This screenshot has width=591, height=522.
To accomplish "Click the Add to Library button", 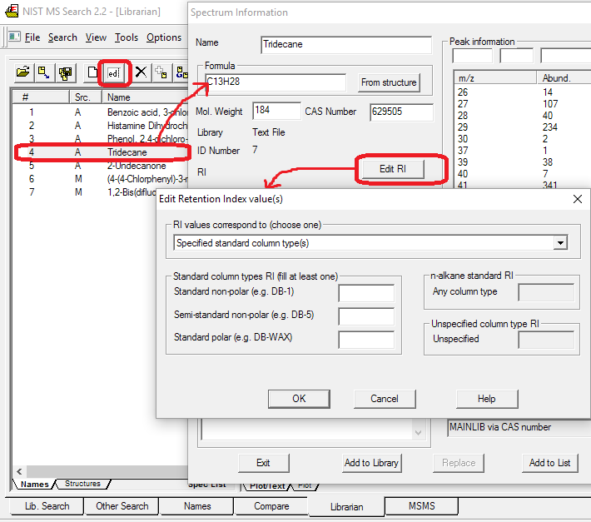I will pos(371,463).
